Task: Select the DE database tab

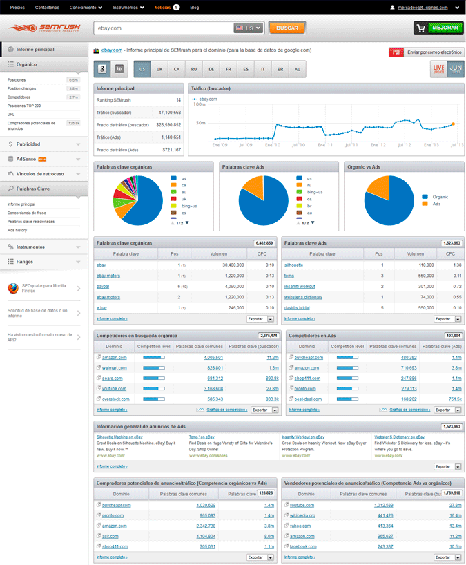Action: [x=211, y=69]
